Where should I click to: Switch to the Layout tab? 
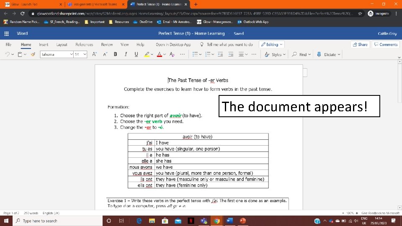62,45
